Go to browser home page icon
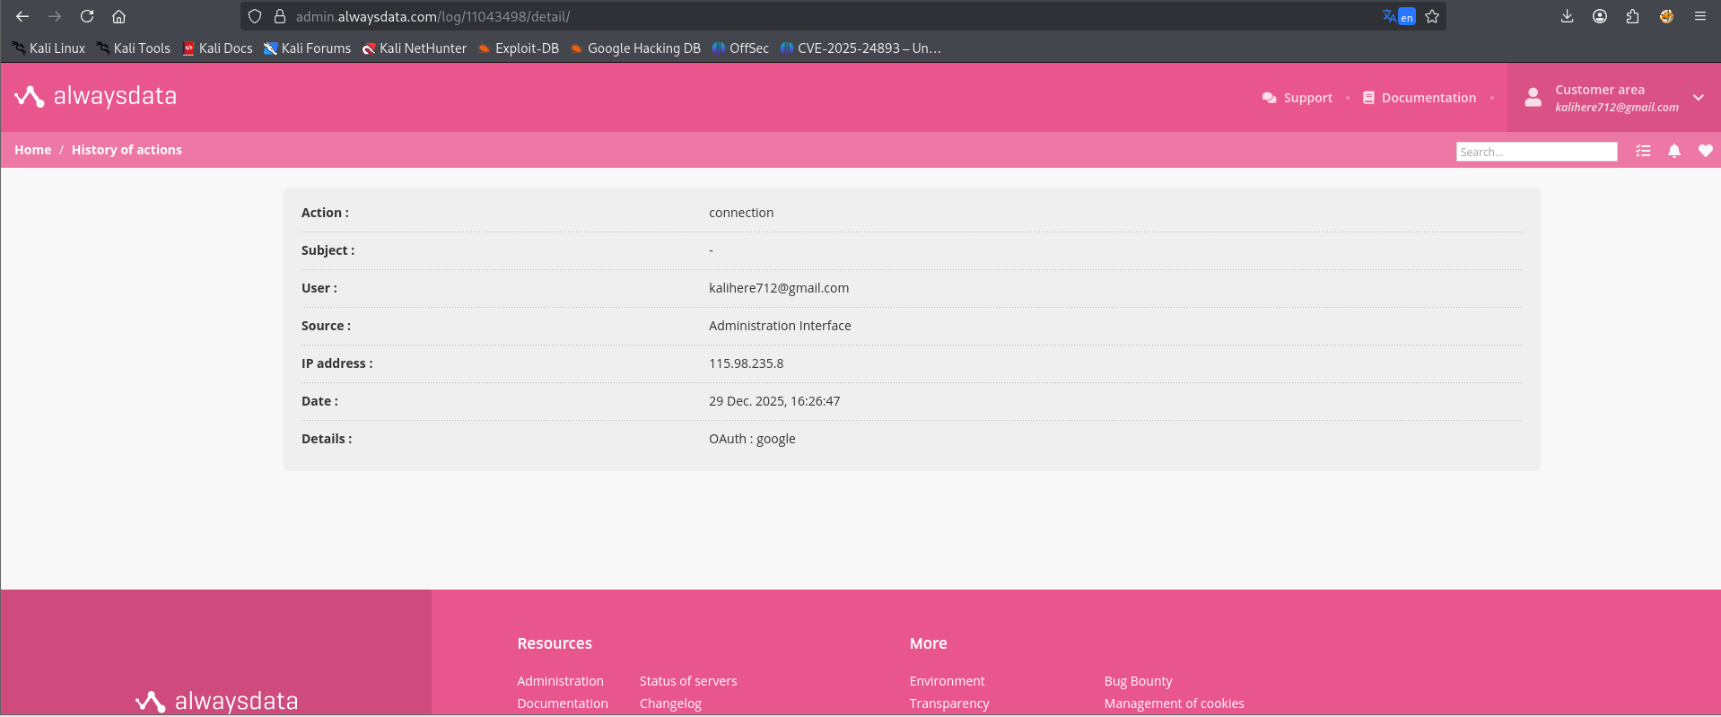 tap(118, 16)
